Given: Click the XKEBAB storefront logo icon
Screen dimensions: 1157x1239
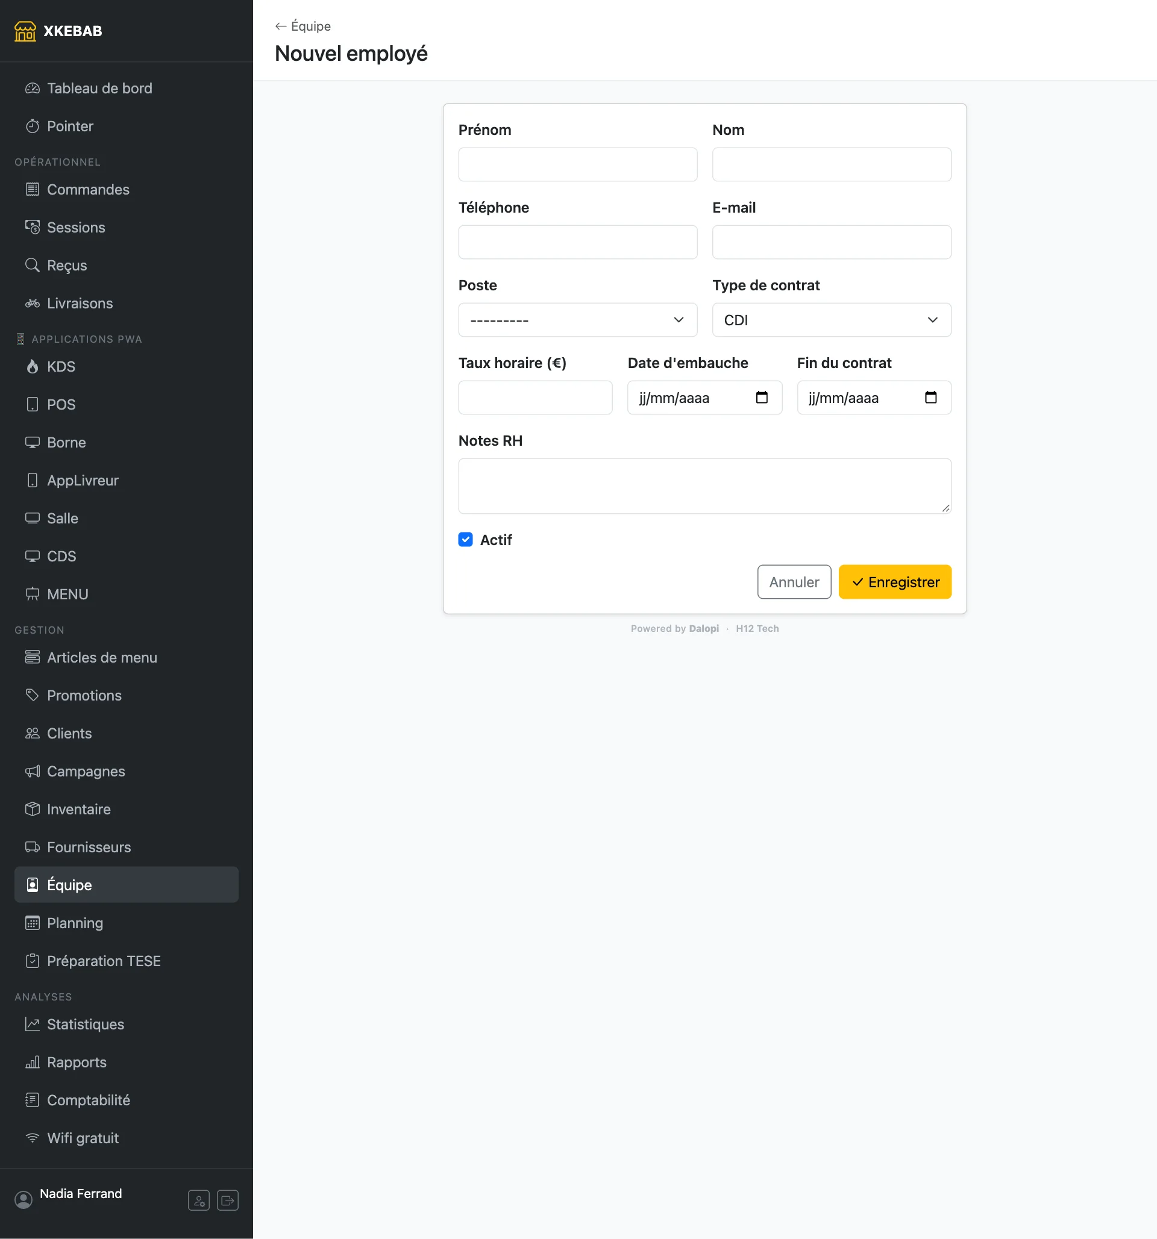Looking at the screenshot, I should click(25, 31).
